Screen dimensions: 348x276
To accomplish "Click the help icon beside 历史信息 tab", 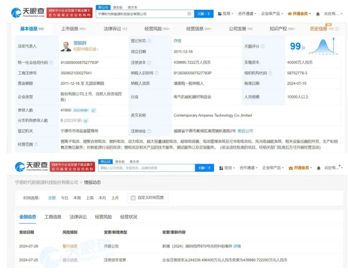I will pos(337,29).
